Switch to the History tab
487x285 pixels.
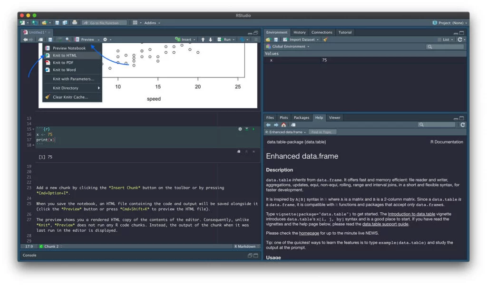[300, 32]
